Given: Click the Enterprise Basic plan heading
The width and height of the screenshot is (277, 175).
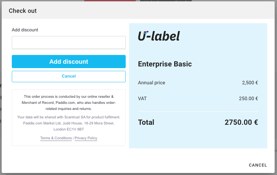Looking at the screenshot, I should [x=165, y=64].
